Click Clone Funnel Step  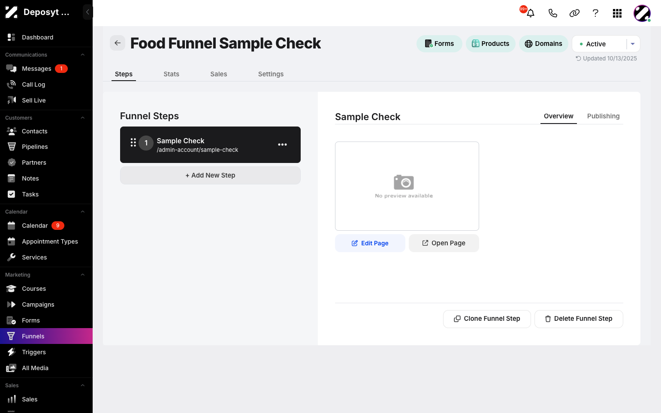(x=487, y=319)
